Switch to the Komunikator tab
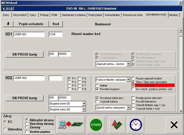The image size is (184, 135). (x=112, y=15)
